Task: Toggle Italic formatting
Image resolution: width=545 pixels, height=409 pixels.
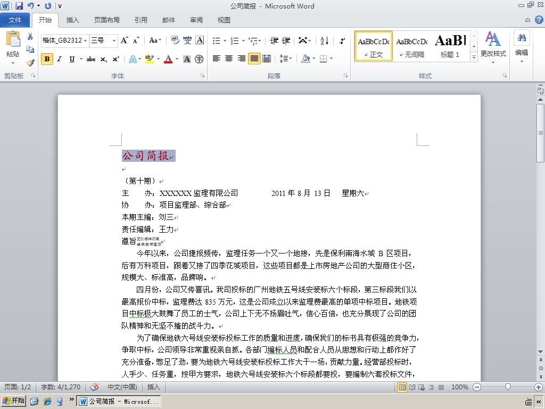Action: (x=59, y=59)
